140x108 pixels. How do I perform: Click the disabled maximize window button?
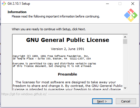120,4
